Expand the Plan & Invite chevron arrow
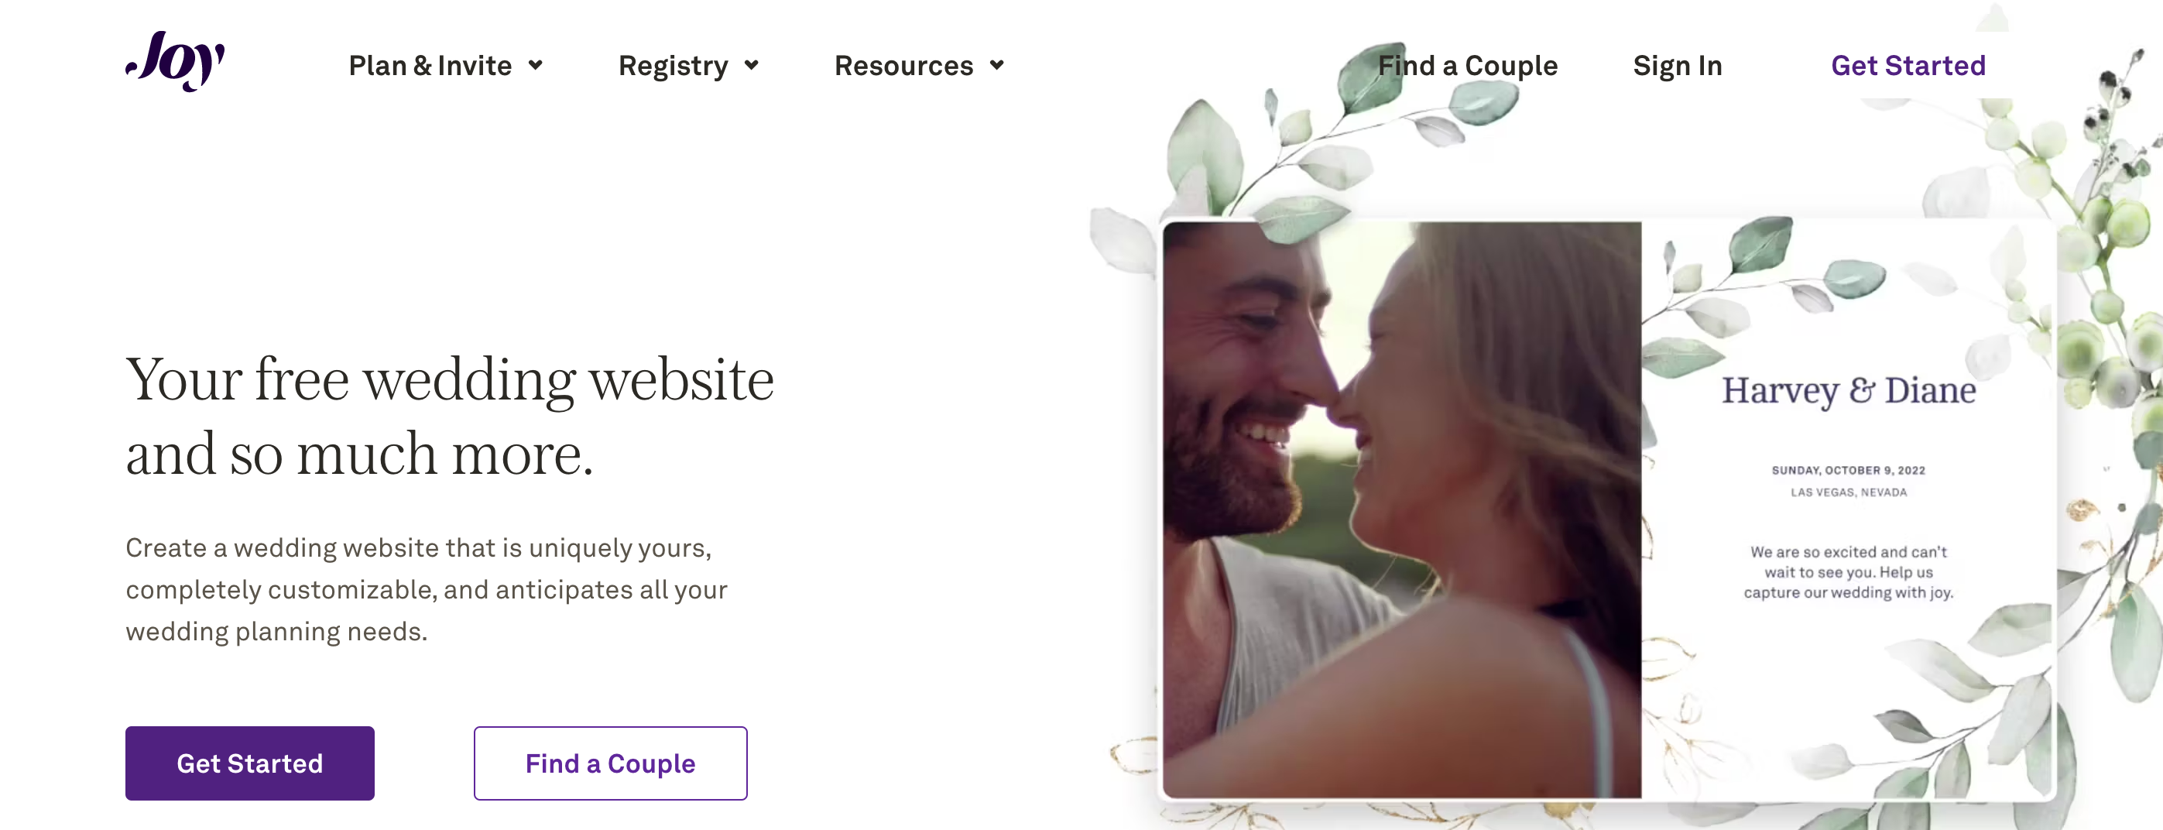This screenshot has width=2163, height=830. [535, 66]
